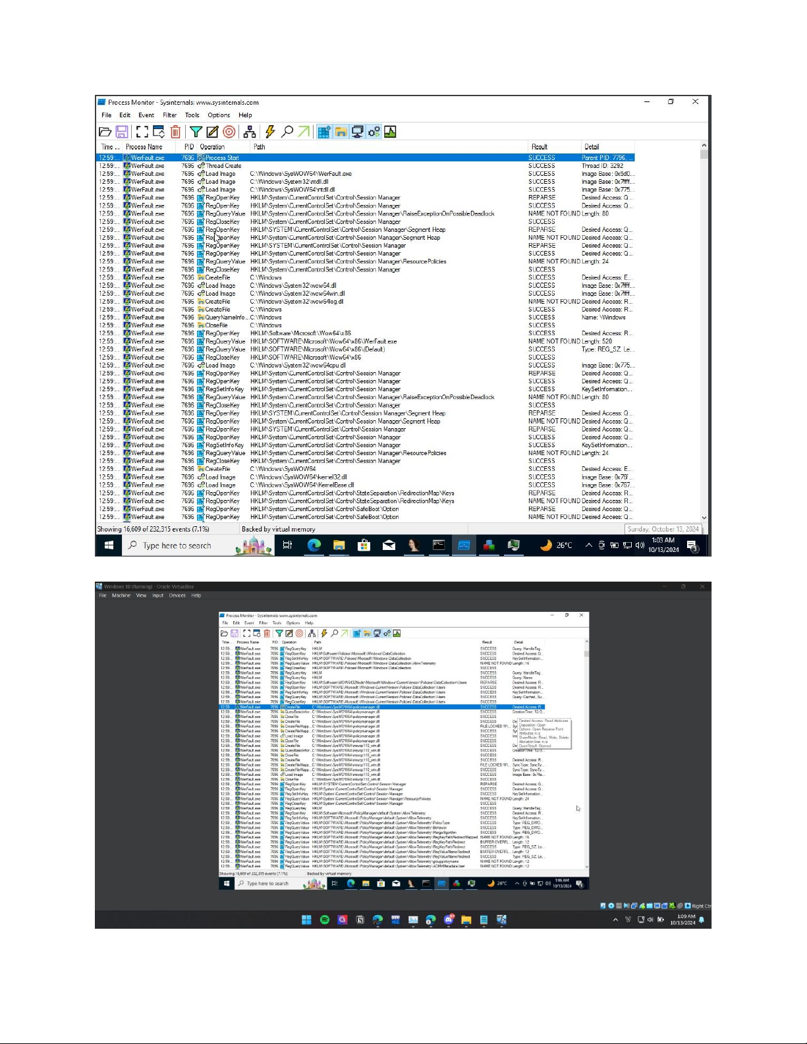Open the Start menu in the upper screenshot's taskbar
The image size is (807, 1044).
point(109,545)
